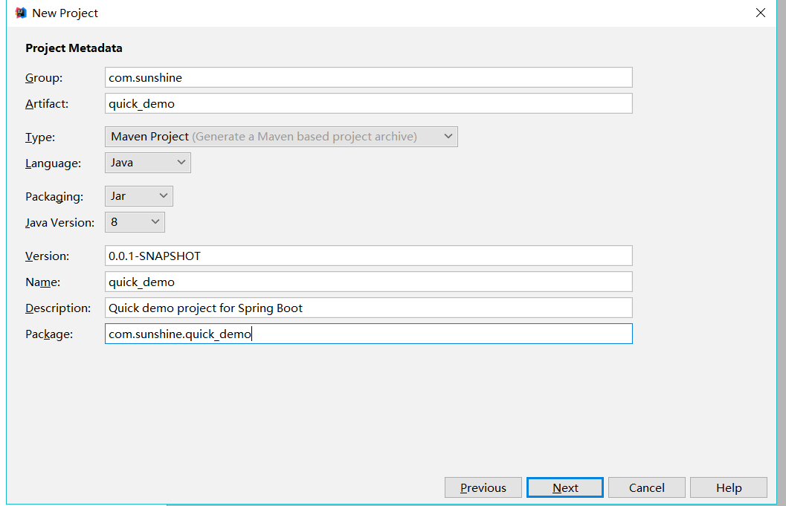Click the Description text field

click(x=368, y=308)
